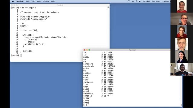The height and width of the screenshot is (108, 193).
Task: Click the "list" row in the listing
Action: pos(98,85)
